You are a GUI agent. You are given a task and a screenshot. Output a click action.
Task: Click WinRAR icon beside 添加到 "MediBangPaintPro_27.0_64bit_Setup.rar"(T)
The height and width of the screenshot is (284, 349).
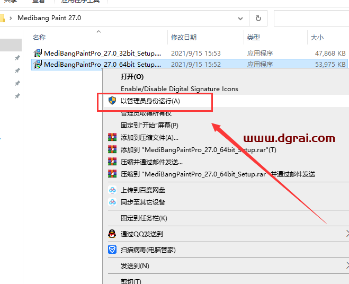(112, 149)
